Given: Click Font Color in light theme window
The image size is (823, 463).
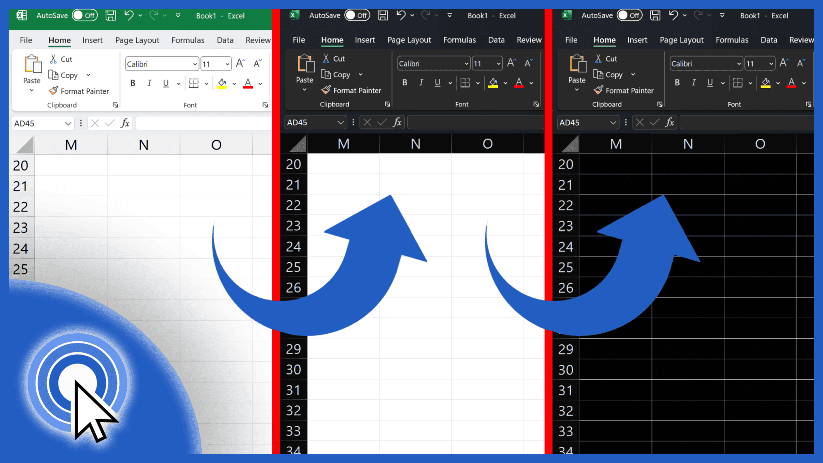Looking at the screenshot, I should coord(248,83).
